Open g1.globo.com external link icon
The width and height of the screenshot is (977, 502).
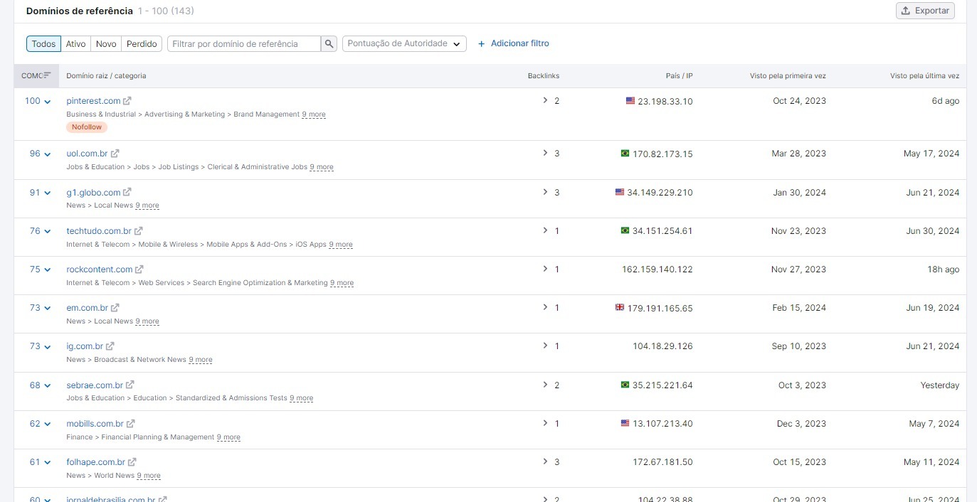[x=127, y=192]
